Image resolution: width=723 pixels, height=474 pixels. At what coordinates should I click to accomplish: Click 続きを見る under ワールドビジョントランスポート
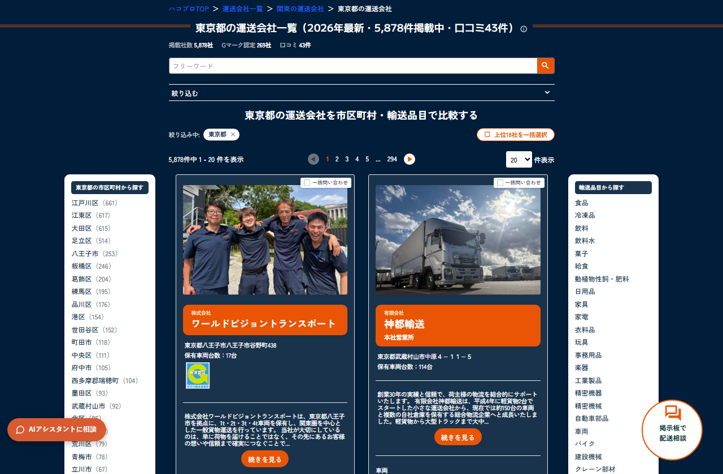[x=265, y=459]
